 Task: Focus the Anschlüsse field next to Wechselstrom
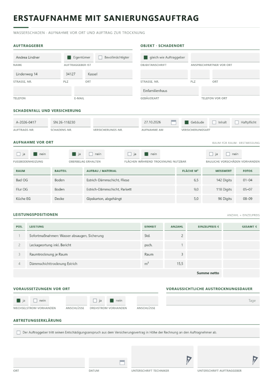pos(76,300)
